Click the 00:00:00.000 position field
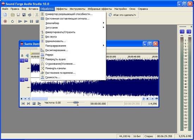The width and height of the screenshot is (194, 140). (98, 104)
